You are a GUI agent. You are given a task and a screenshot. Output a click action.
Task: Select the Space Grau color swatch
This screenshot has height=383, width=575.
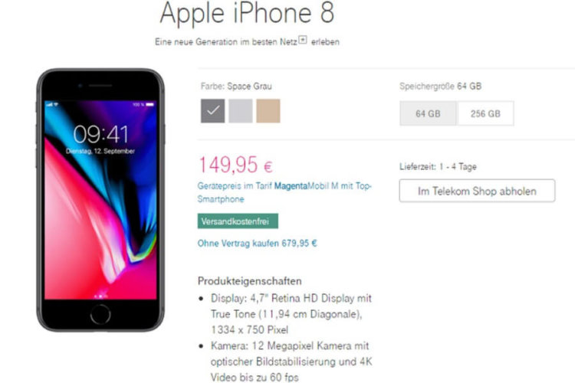pyautogui.click(x=212, y=110)
